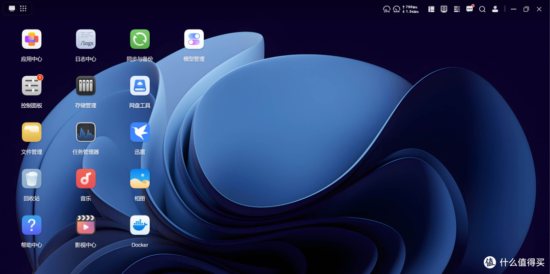Open the 帮助中心 help center
The width and height of the screenshot is (550, 274).
tap(32, 225)
